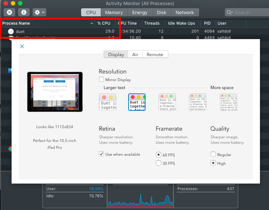
Task: Switch to the Energy tab
Action: (x=140, y=13)
